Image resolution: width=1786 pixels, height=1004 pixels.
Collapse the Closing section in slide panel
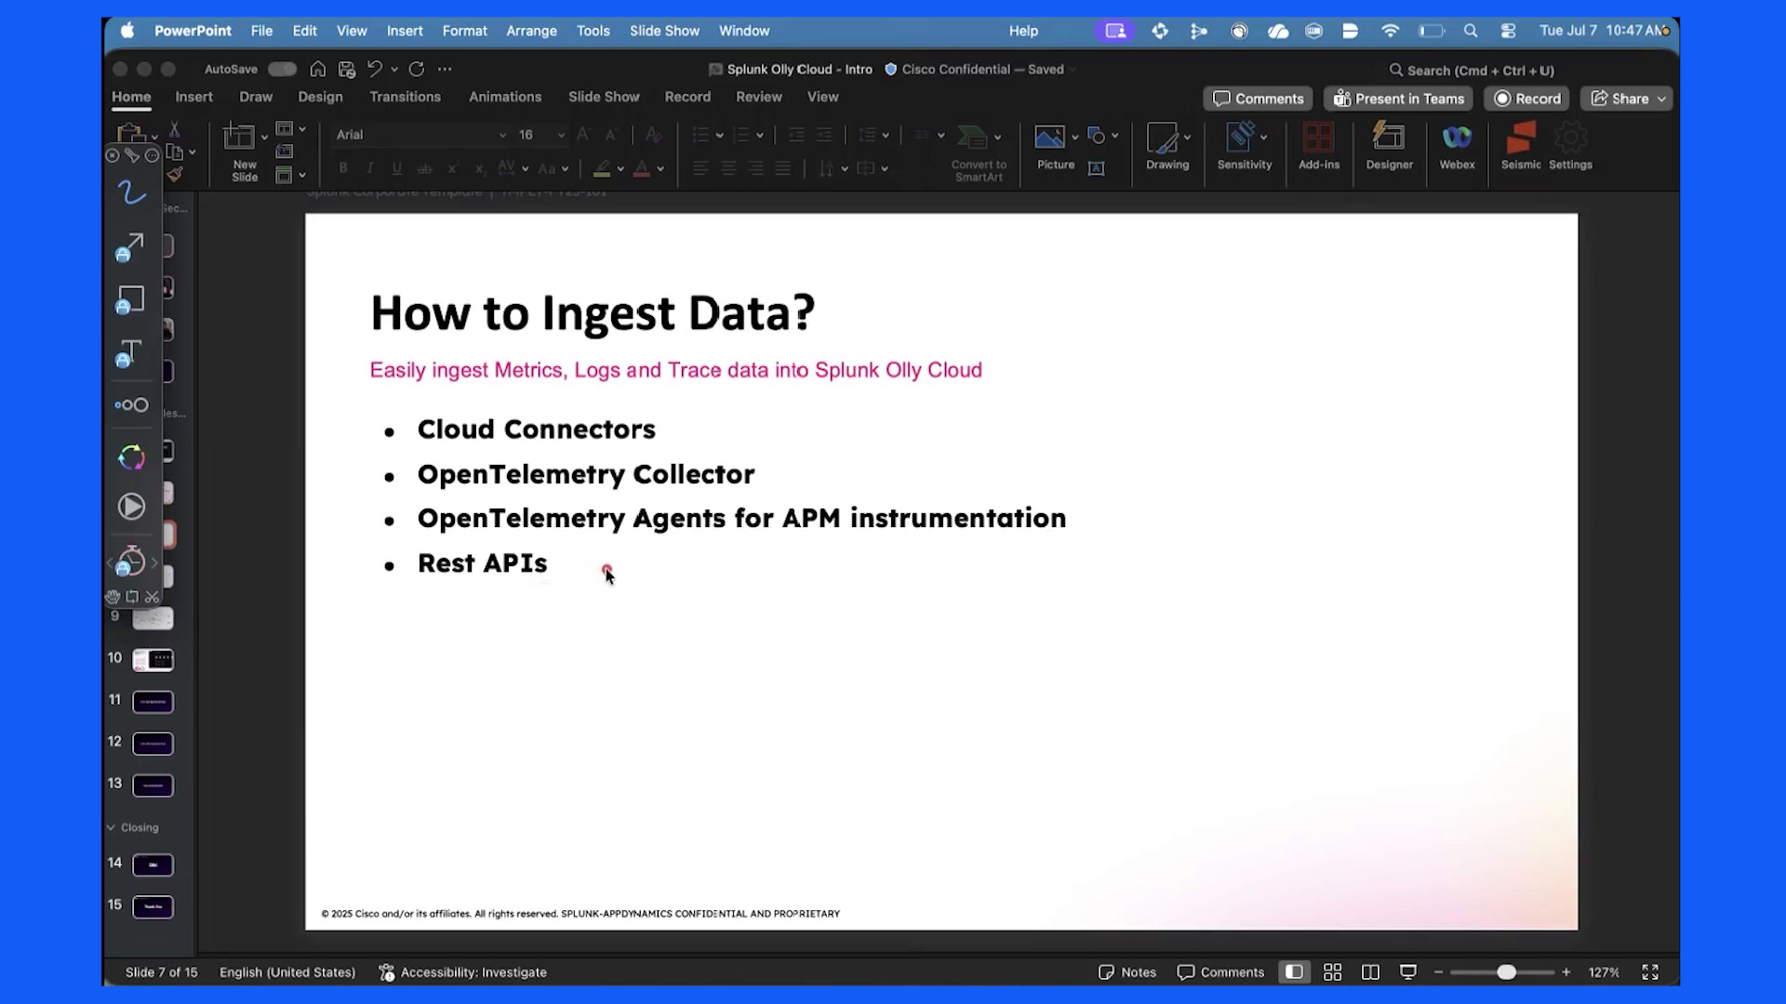(111, 827)
